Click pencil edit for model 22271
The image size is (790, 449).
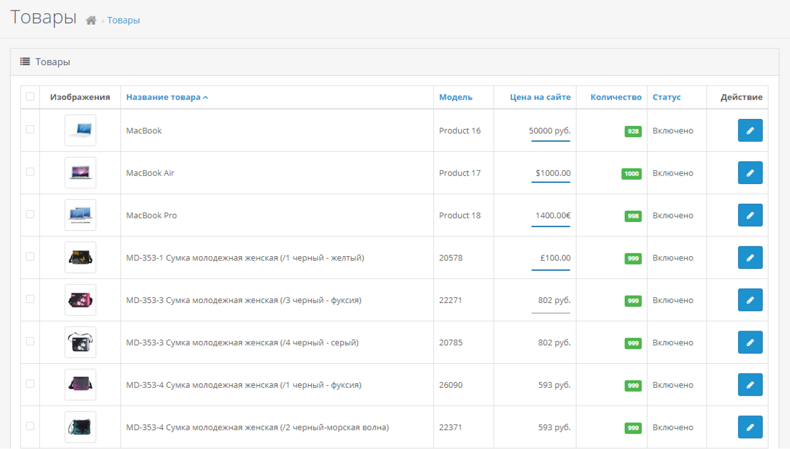point(750,300)
